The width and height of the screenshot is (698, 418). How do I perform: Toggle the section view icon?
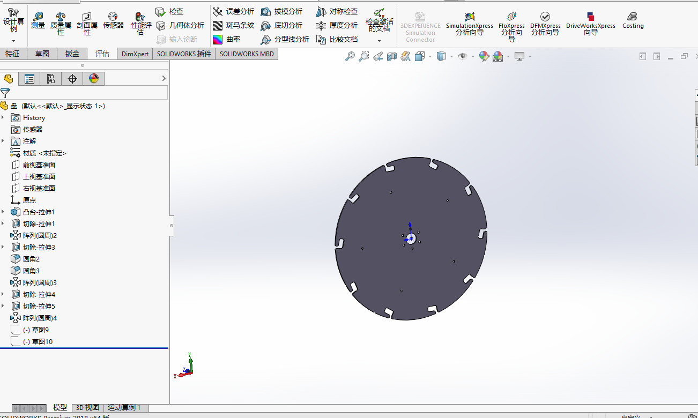(392, 56)
